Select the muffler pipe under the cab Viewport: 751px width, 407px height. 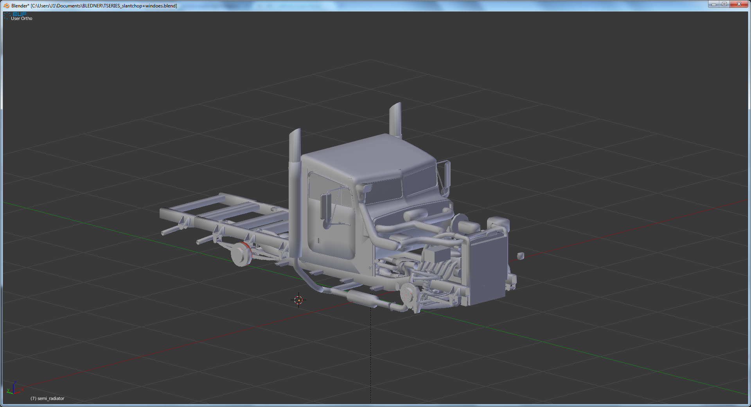[363, 299]
